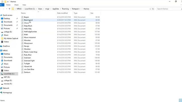Select Vibrant Ink file icon
The image size is (182, 102).
(x=22, y=66)
